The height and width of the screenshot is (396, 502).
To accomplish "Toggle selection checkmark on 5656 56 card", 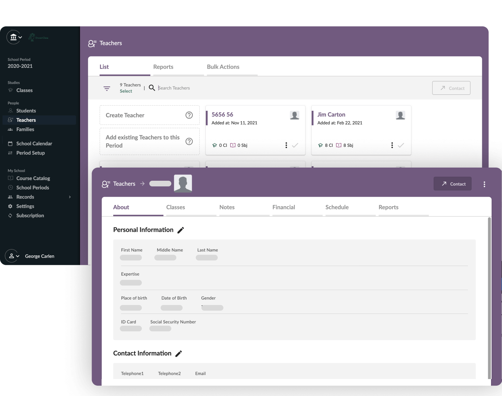I will (x=295, y=145).
